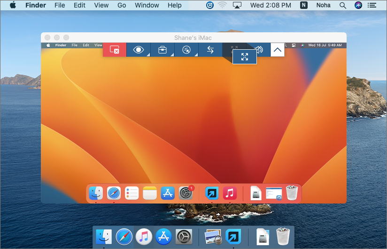This screenshot has width=387, height=249.
Task: Open the briefcase tools menu
Action: point(163,50)
